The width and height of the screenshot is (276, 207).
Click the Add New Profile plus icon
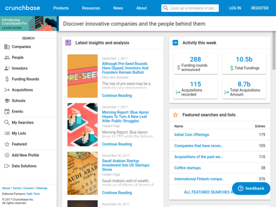click(7, 155)
